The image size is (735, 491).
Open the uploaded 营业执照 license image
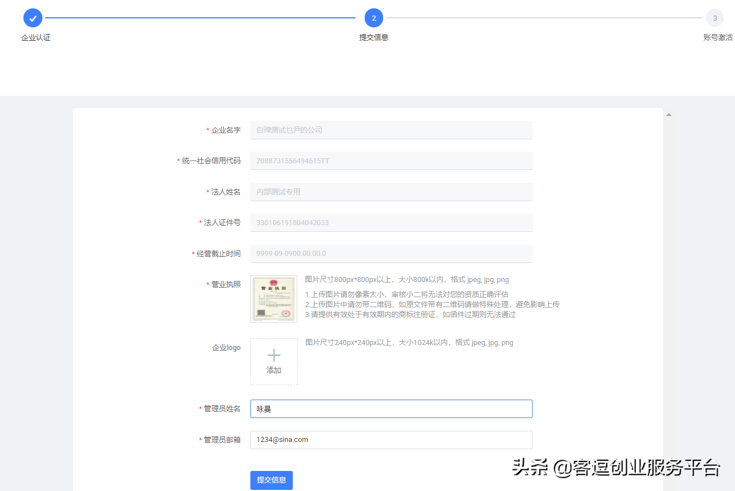(274, 299)
